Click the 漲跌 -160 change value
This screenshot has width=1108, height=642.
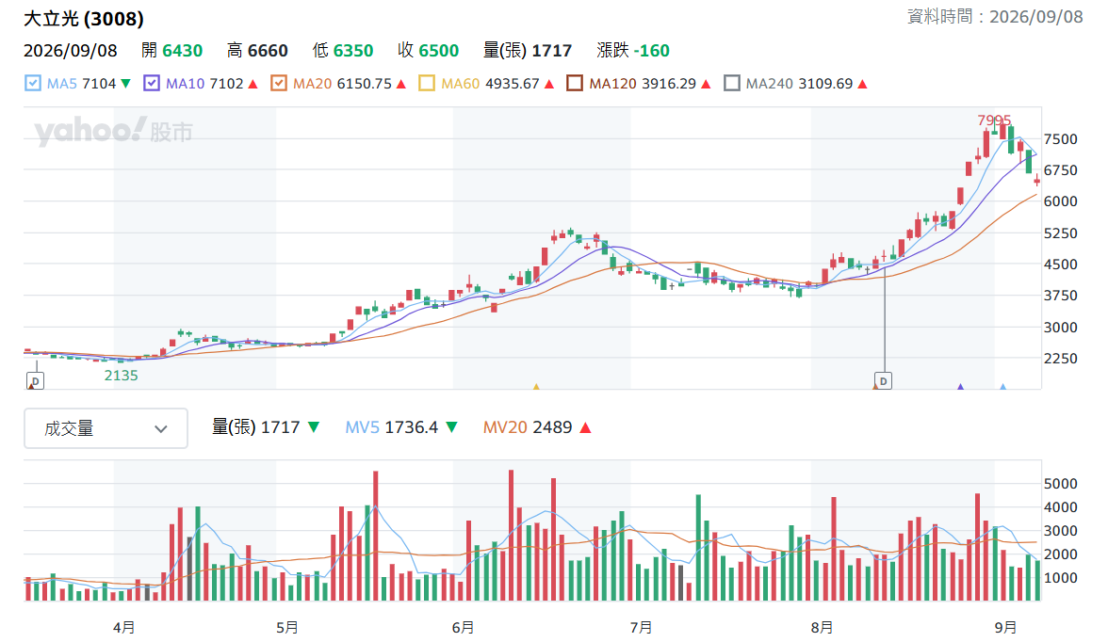click(633, 51)
